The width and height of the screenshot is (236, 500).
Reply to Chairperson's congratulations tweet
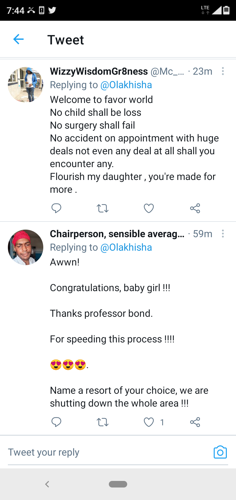coord(56,422)
